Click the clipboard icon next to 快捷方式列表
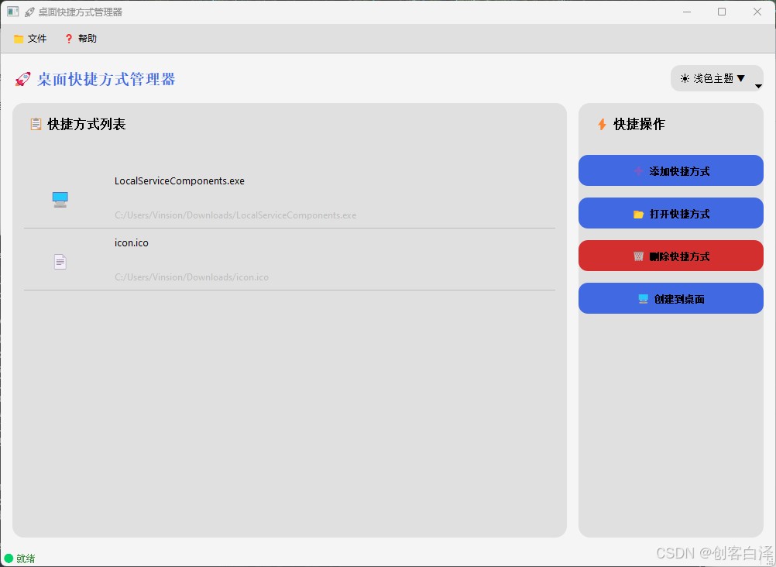Image resolution: width=776 pixels, height=567 pixels. [36, 124]
